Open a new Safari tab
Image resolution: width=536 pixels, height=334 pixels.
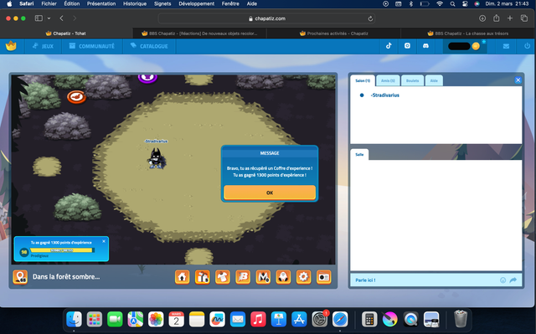(x=510, y=18)
